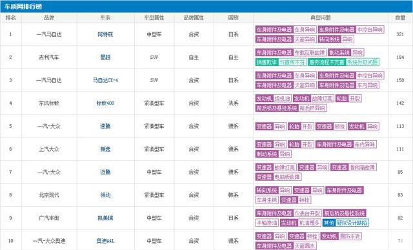
Task: Open the 领动 series link
Action: (x=105, y=195)
